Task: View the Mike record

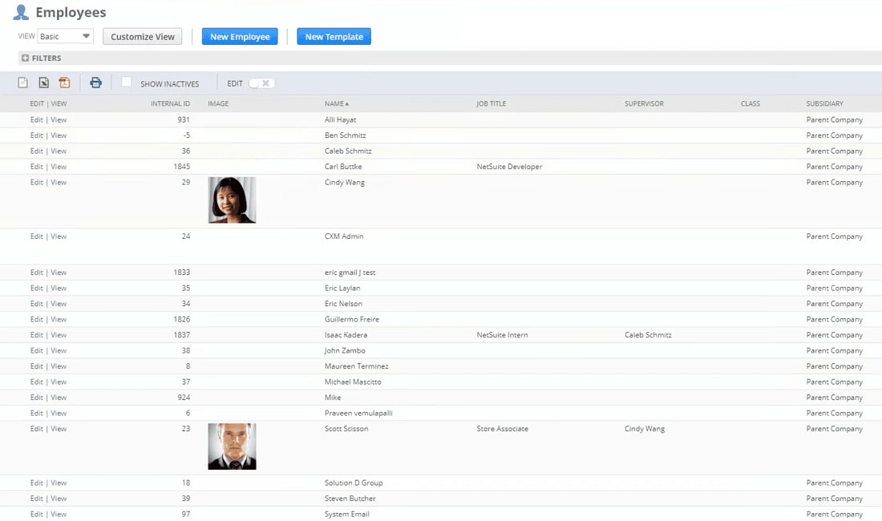Action: pyautogui.click(x=59, y=398)
